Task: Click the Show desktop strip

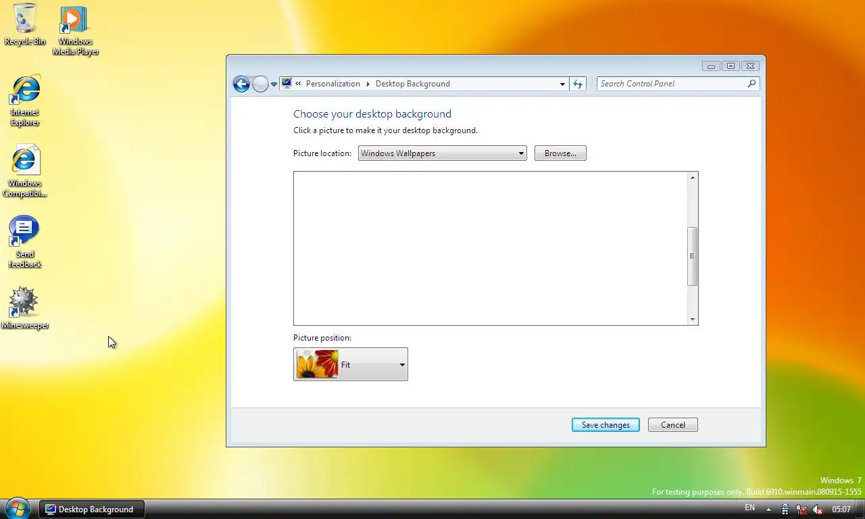Action: click(x=860, y=510)
